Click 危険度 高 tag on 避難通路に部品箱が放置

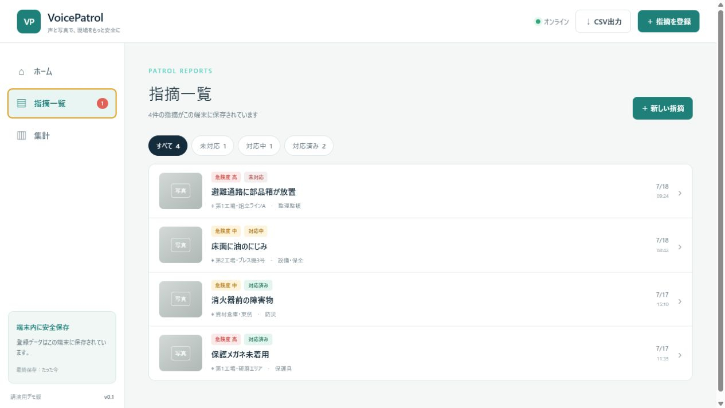tap(226, 177)
